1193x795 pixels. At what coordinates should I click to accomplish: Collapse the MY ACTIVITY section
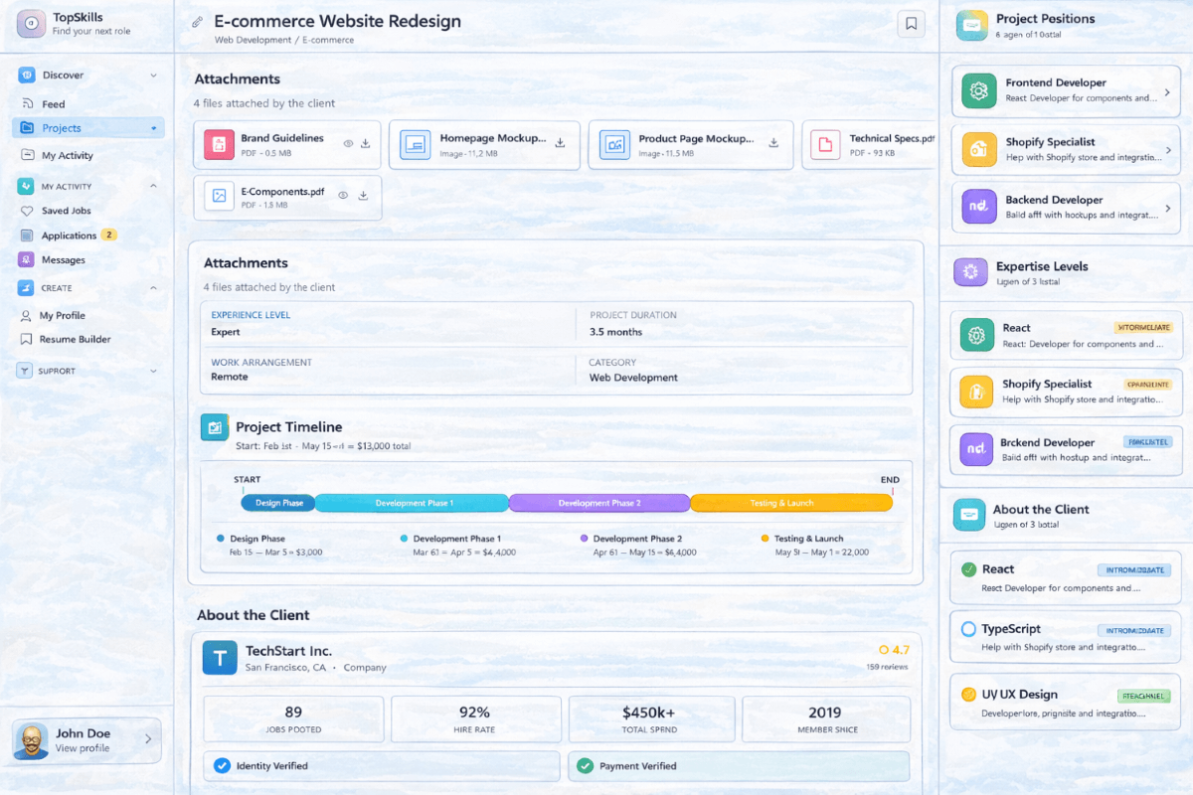coord(151,186)
